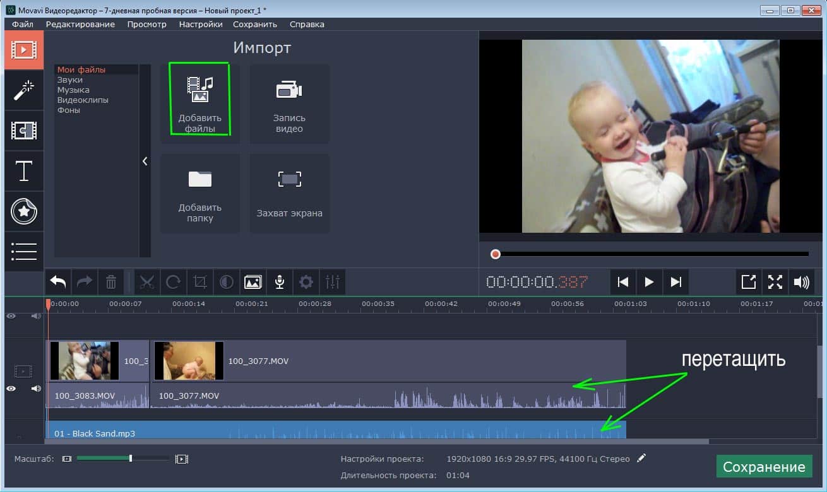Click the scissors split clip tool
This screenshot has height=492, width=827.
pos(147,282)
